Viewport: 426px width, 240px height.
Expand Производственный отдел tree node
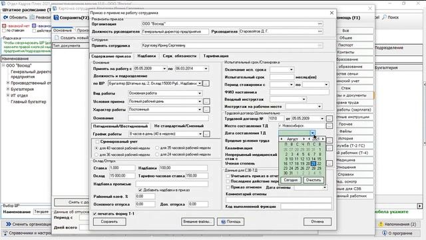tap(8, 83)
